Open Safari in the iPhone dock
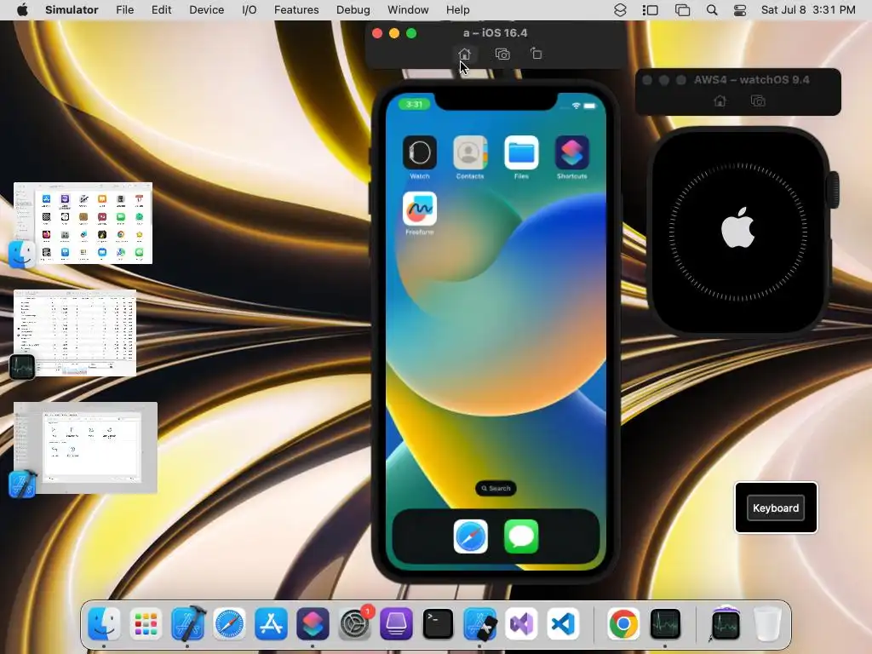The height and width of the screenshot is (654, 872). pyautogui.click(x=470, y=536)
